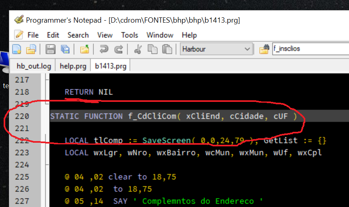Open the File menu
349x207 pixels.
[x=33, y=35]
